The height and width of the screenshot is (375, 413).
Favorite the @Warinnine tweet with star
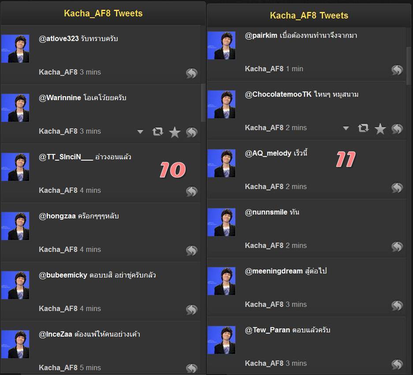[x=175, y=132]
